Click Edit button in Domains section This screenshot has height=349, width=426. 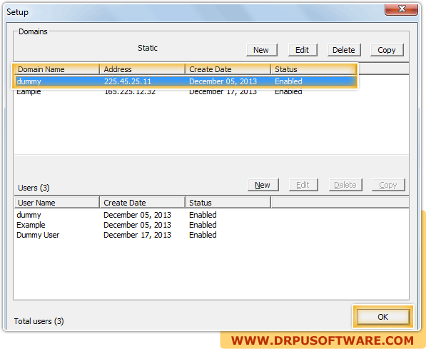point(303,50)
